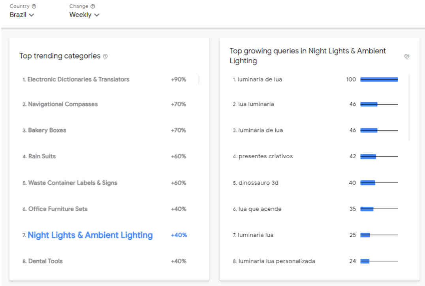425x286 pixels.
Task: Open the Weekly change dropdown
Action: click(x=84, y=15)
